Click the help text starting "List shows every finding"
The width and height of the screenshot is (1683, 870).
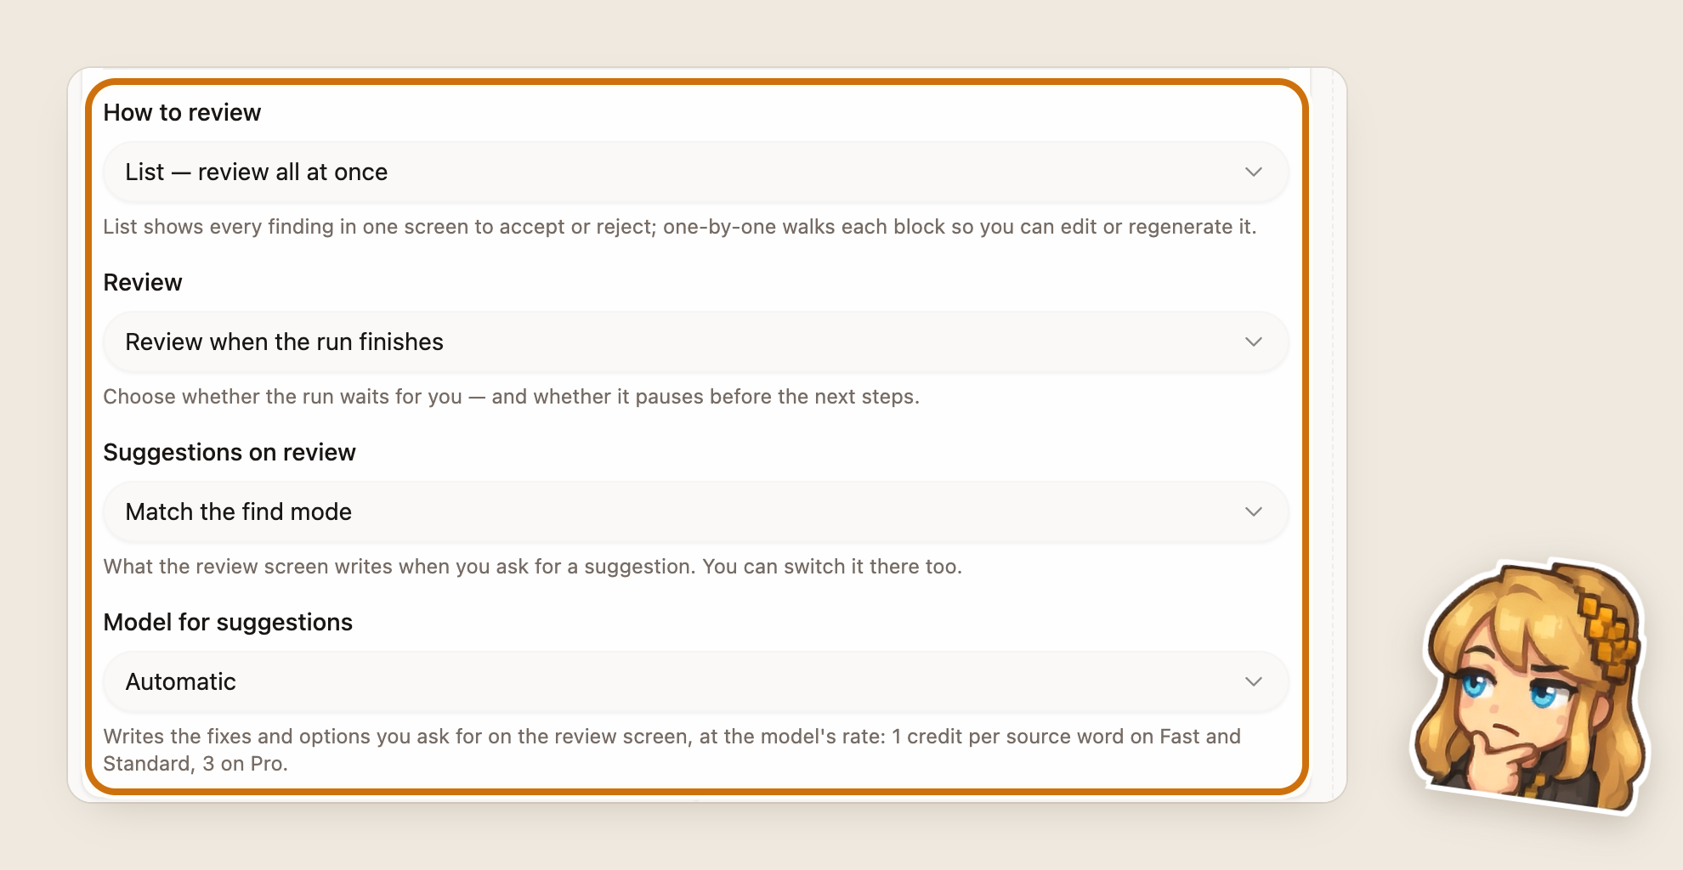click(x=680, y=227)
